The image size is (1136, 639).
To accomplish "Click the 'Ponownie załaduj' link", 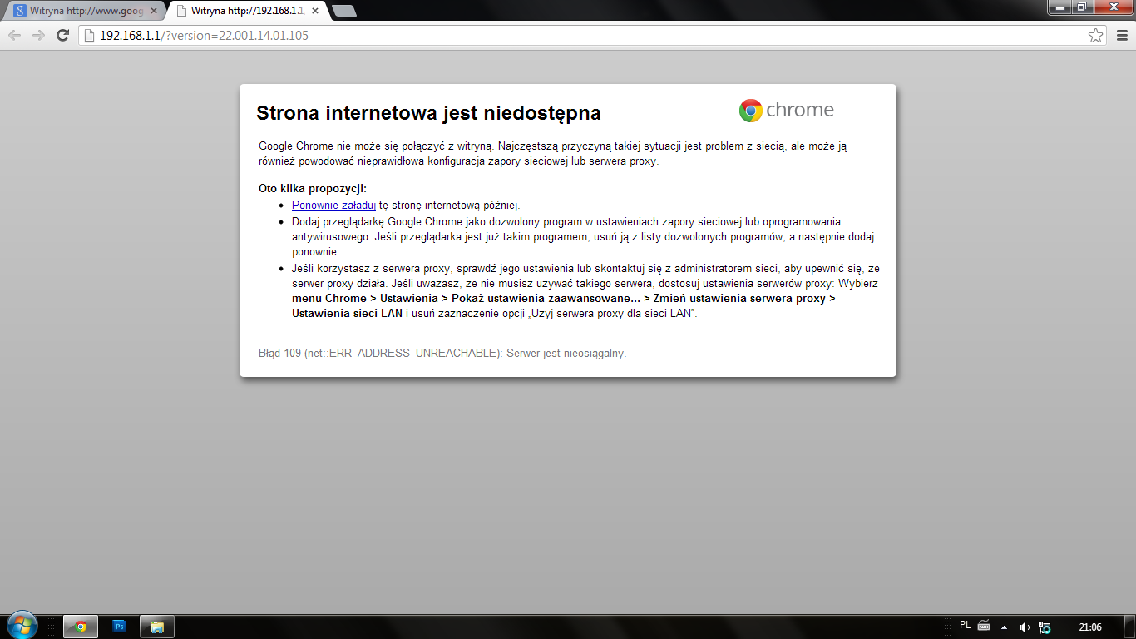I will point(333,205).
